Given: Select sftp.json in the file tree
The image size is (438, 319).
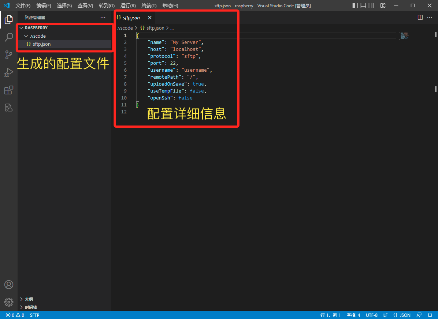Looking at the screenshot, I should tap(64, 44).
